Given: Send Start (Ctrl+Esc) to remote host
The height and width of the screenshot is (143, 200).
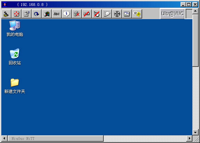Looking at the screenshot, I should [x=46, y=14].
